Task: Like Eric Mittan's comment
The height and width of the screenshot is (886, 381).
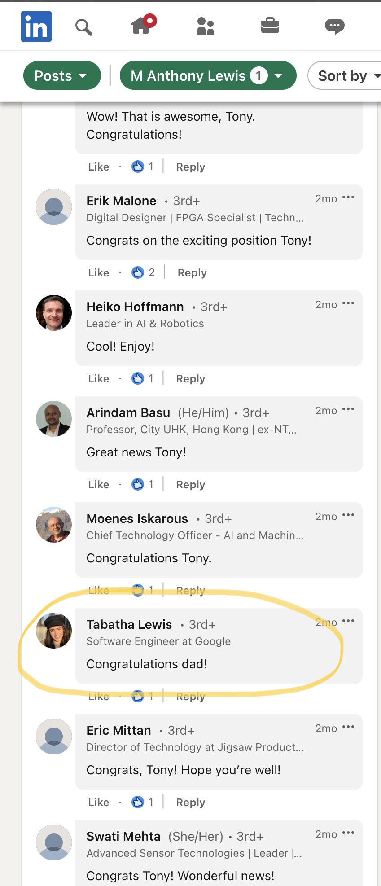Action: (99, 803)
